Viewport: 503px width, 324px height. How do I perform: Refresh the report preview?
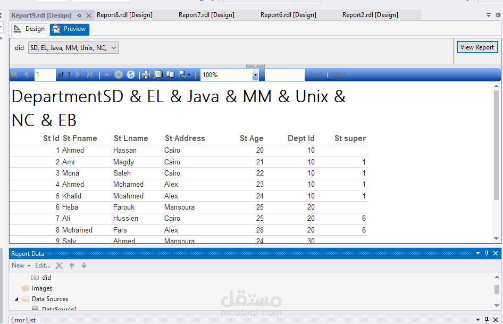(131, 75)
